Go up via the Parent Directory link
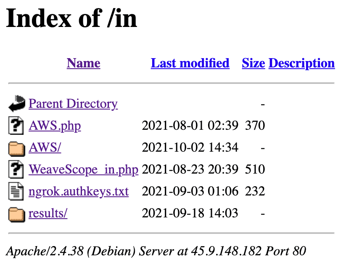 tap(73, 104)
